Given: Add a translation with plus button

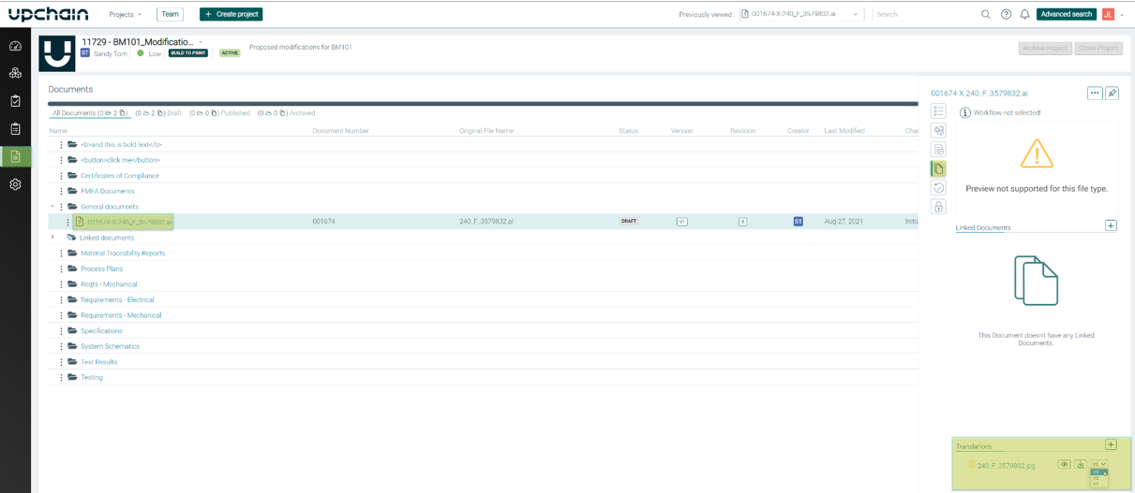Looking at the screenshot, I should click(1111, 445).
